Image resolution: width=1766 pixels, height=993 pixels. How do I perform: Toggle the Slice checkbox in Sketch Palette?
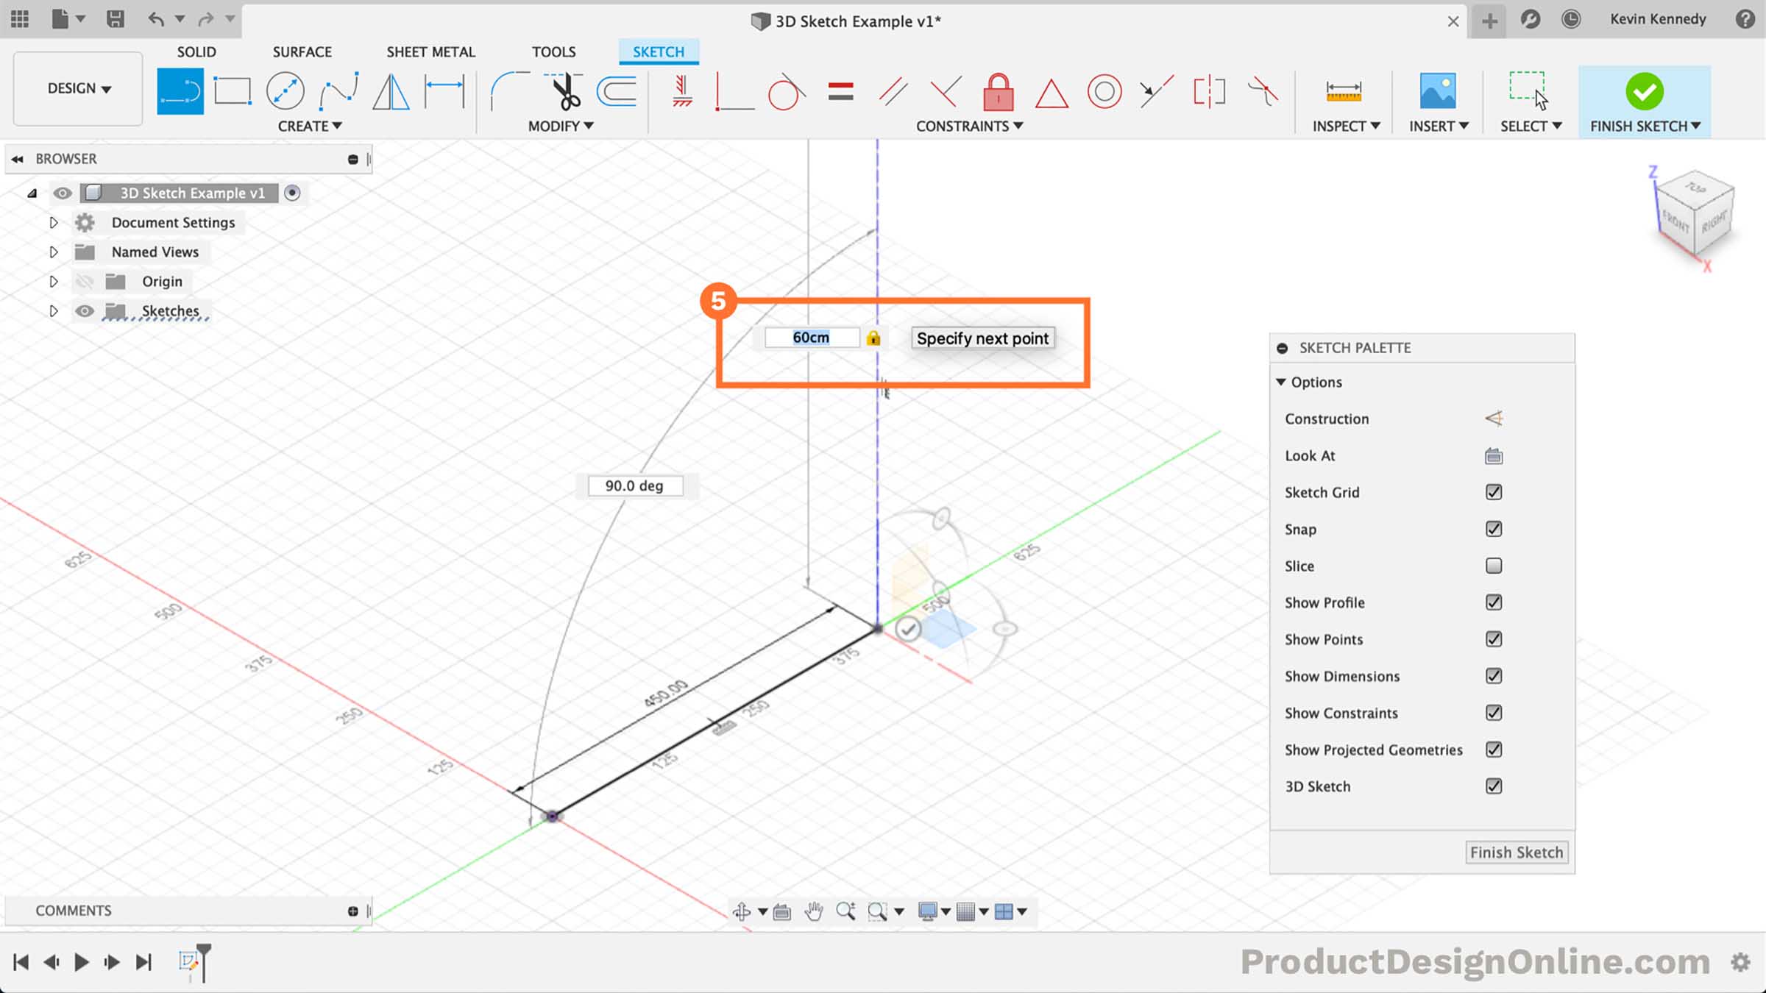[x=1494, y=565]
